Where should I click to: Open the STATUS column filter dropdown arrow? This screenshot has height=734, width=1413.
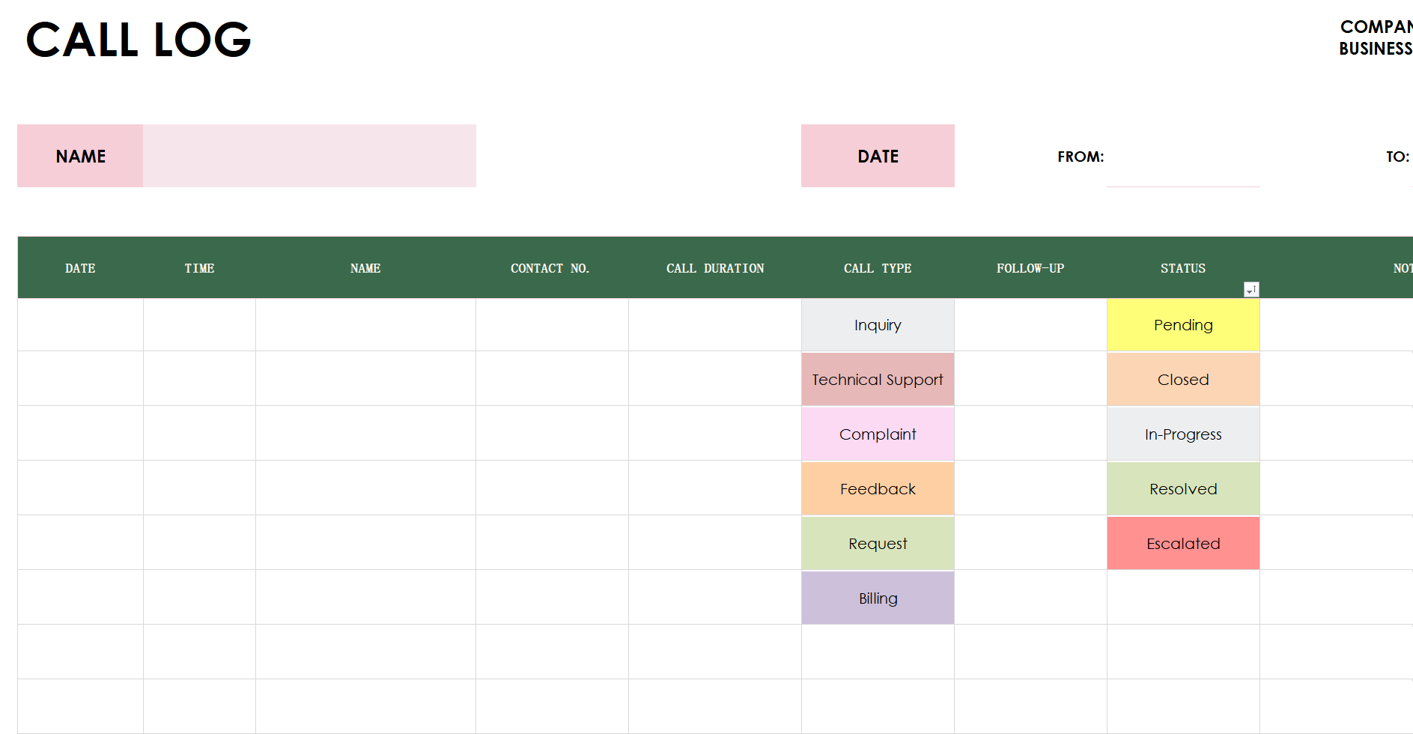coord(1251,290)
